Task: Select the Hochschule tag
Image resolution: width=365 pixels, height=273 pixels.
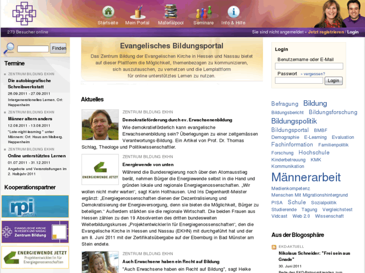Action: [x=314, y=152]
